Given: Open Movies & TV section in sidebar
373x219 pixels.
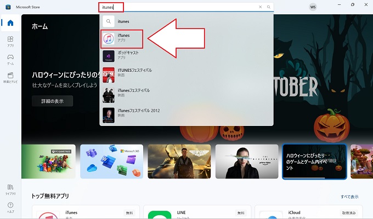Looking at the screenshot, I should [10, 77].
